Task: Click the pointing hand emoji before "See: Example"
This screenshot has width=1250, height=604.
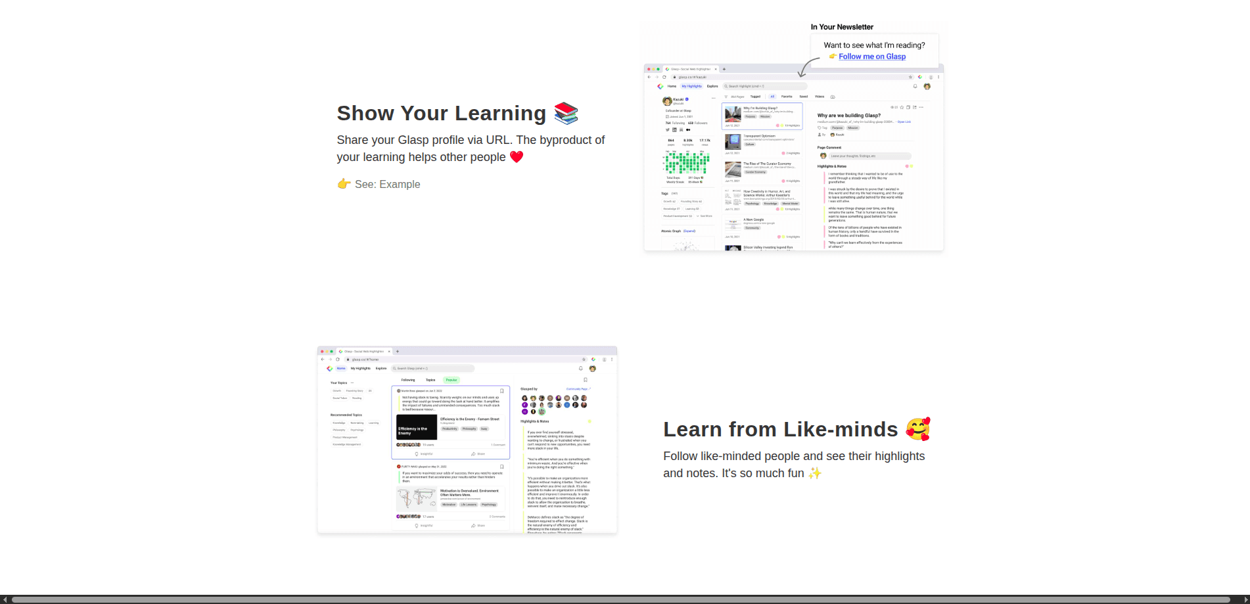Action: (344, 184)
